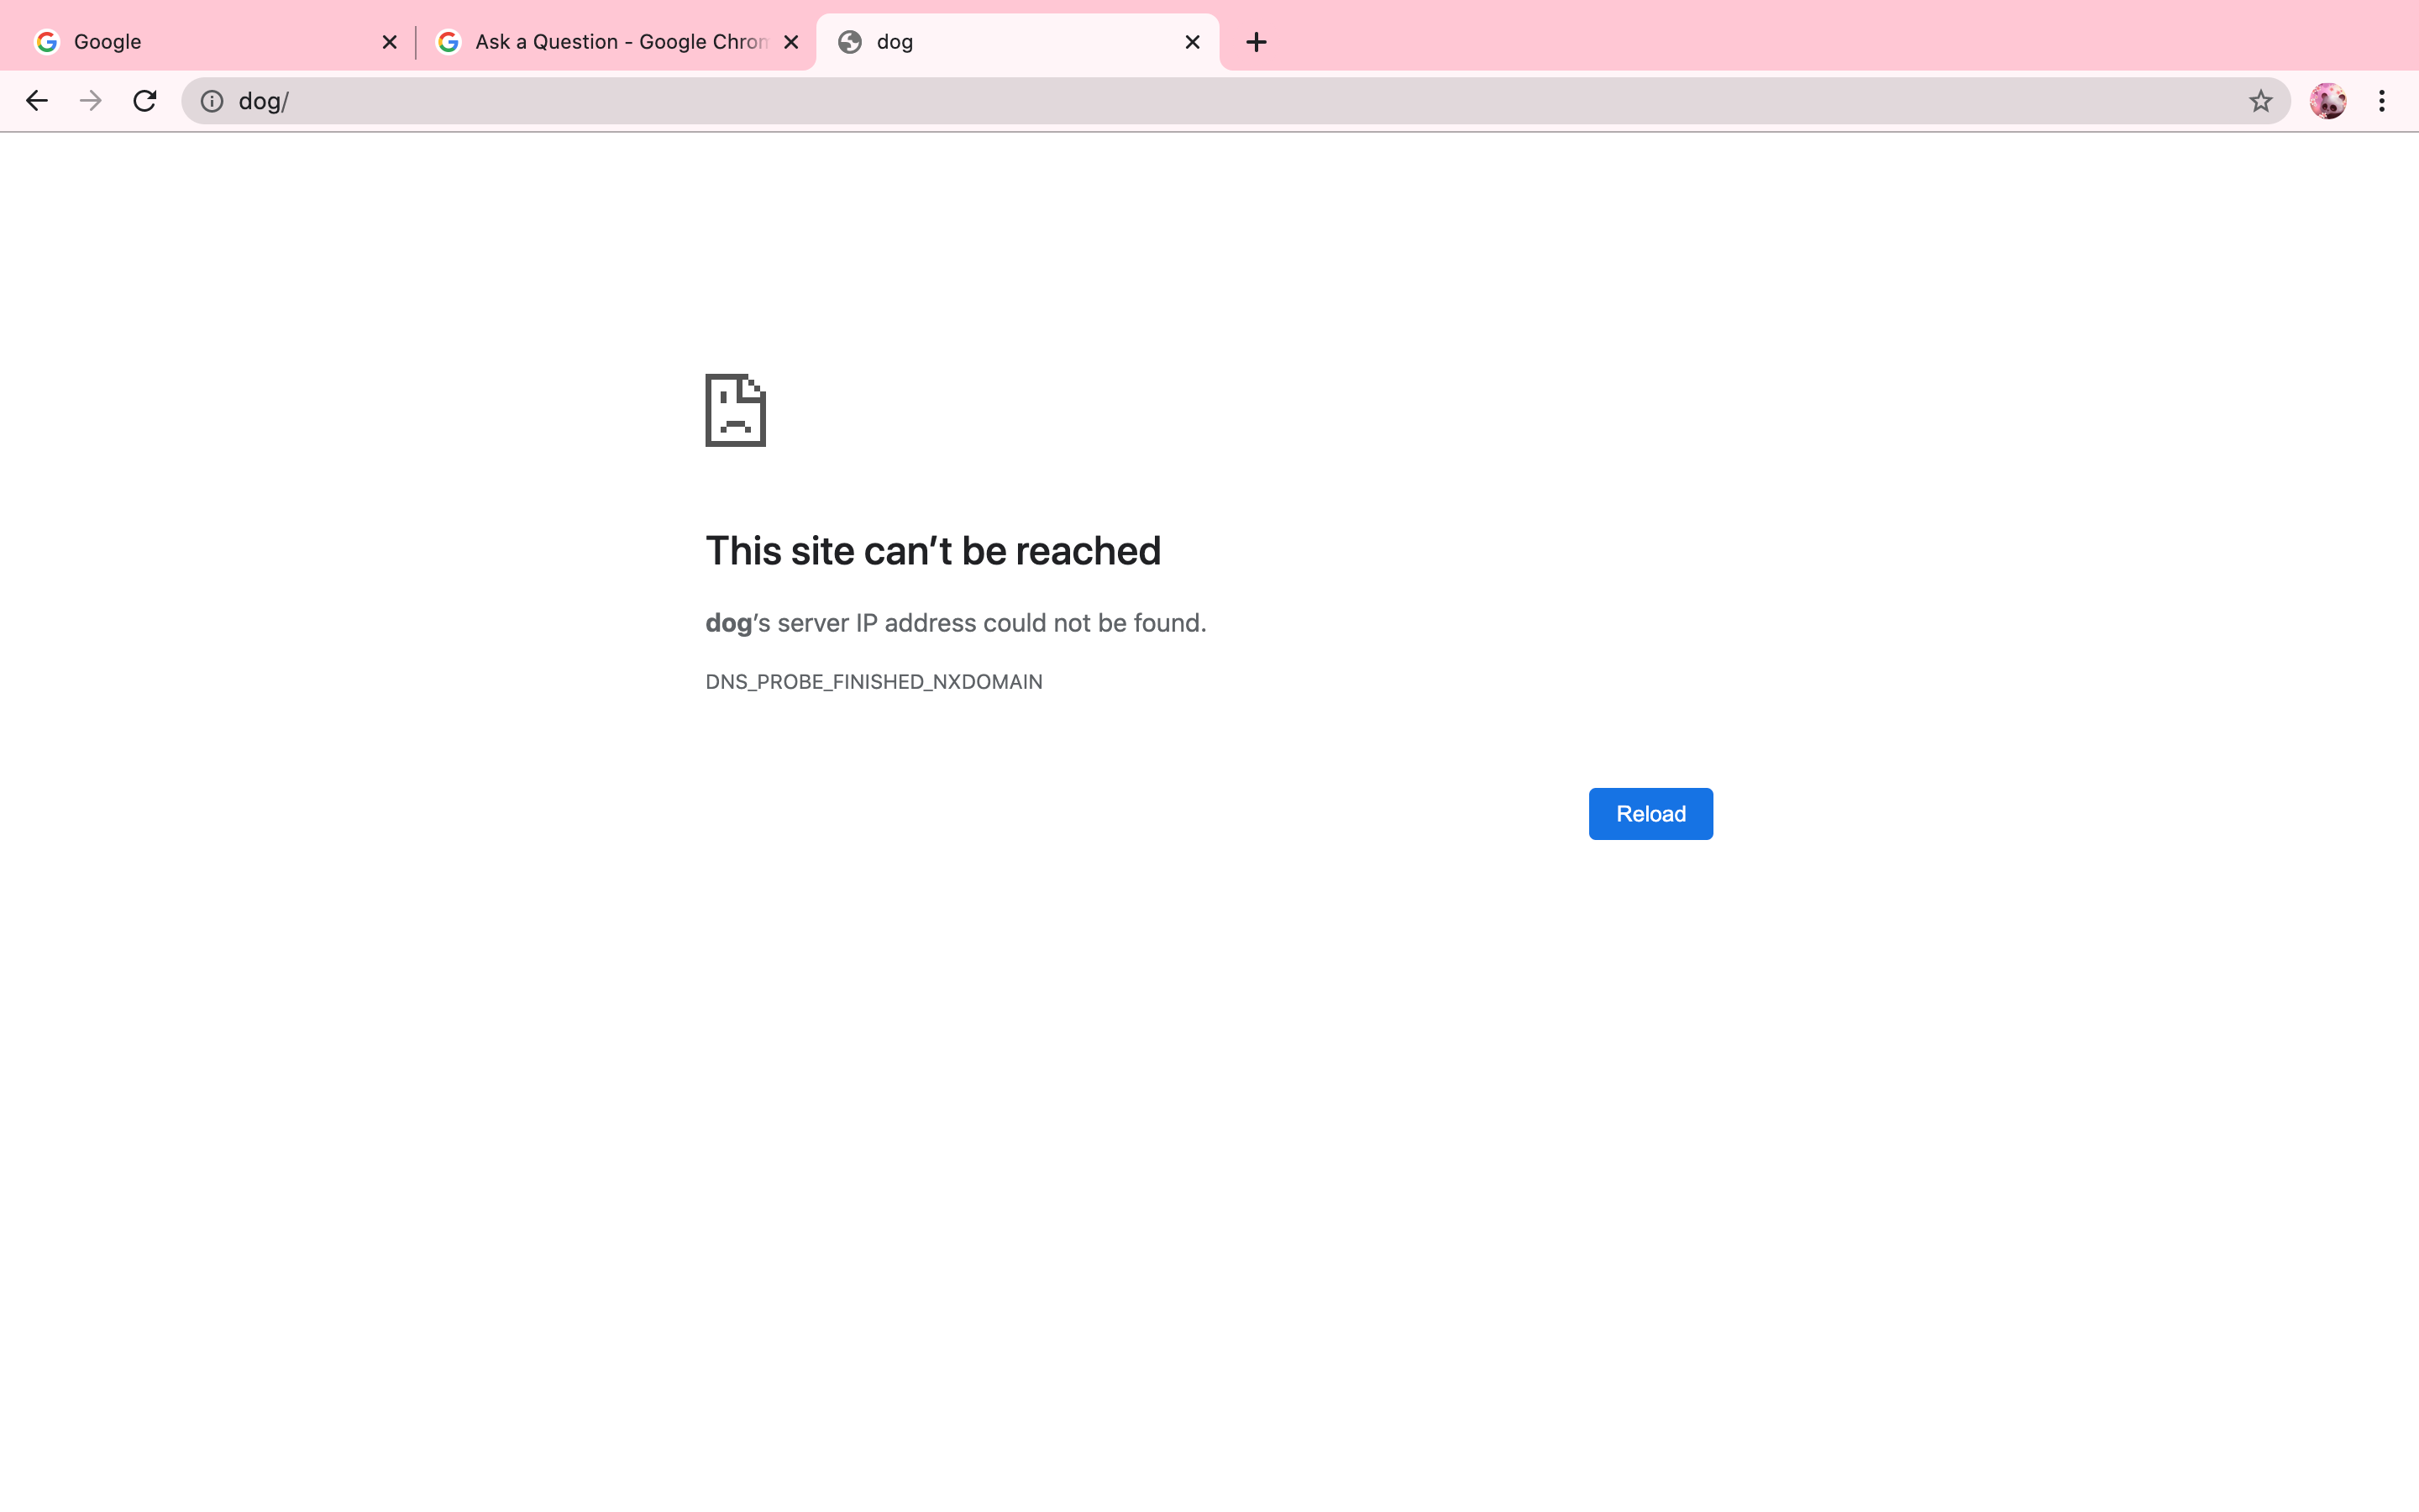Bookmark this page with the star icon
2419x1512 pixels.
click(x=2260, y=101)
